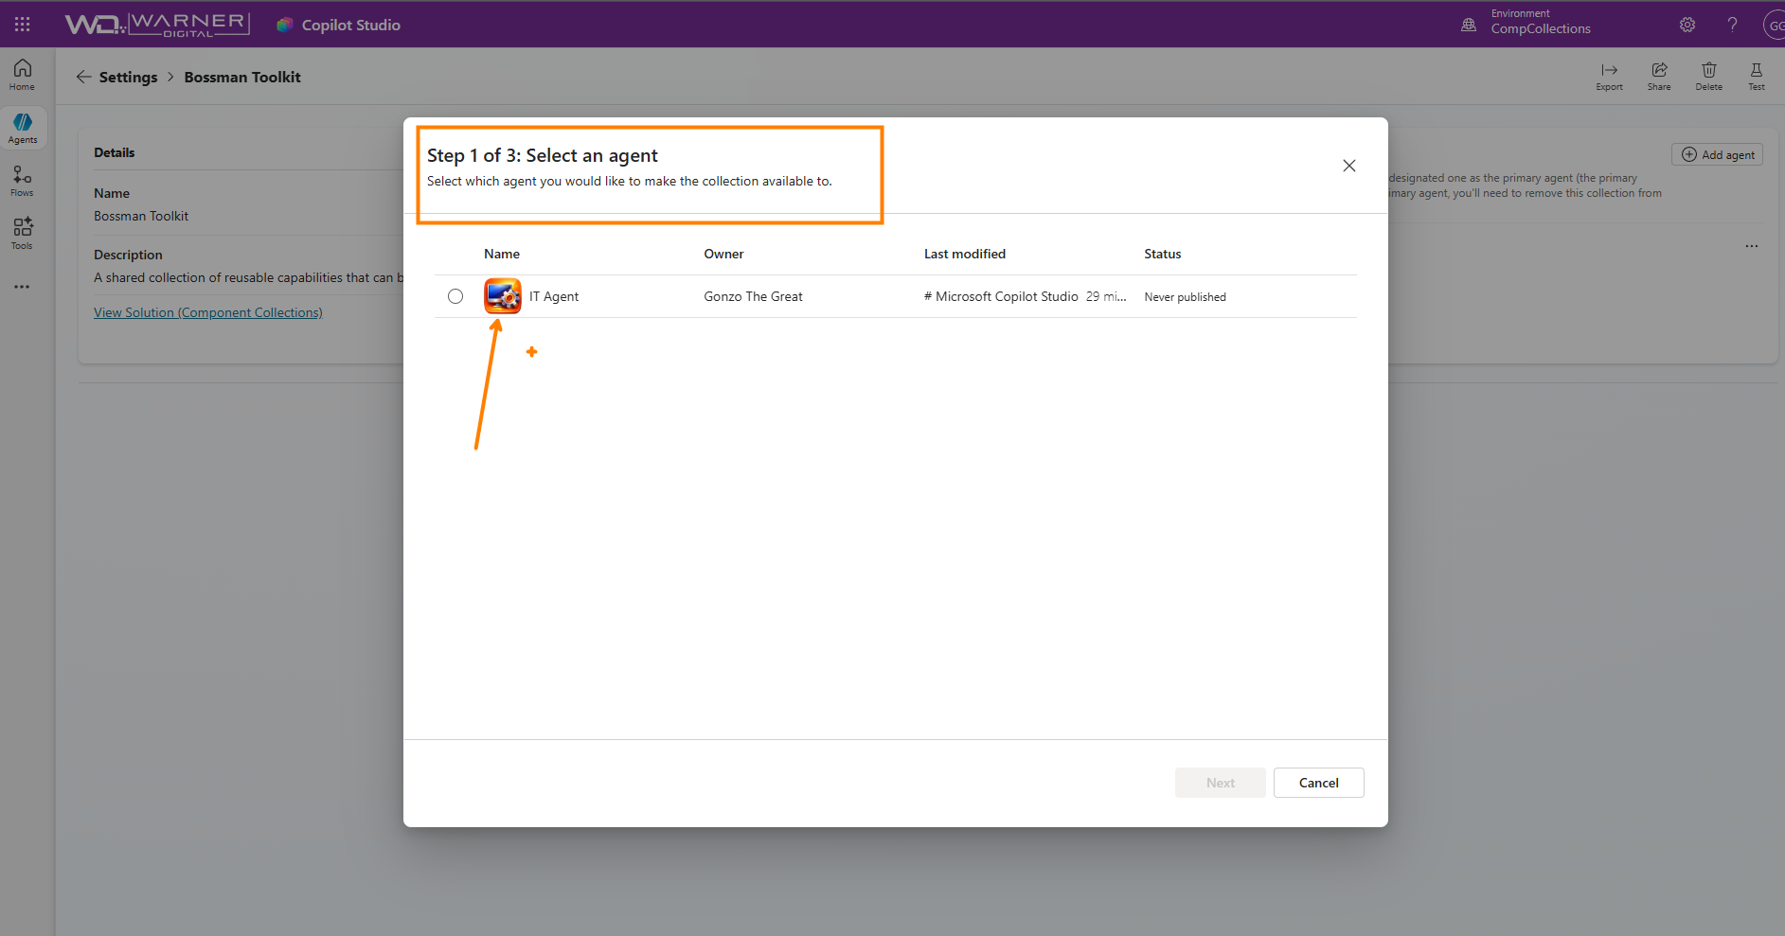Click the Export icon in the toolbar

click(x=1609, y=75)
